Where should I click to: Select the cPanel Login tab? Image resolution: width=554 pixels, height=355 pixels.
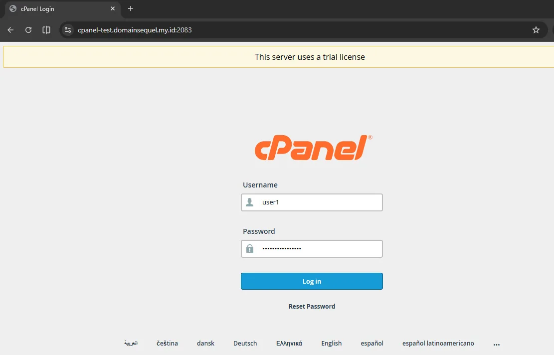[62, 9]
